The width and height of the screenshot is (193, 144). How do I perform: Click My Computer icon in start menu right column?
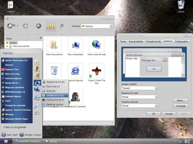pyautogui.click(x=37, y=83)
